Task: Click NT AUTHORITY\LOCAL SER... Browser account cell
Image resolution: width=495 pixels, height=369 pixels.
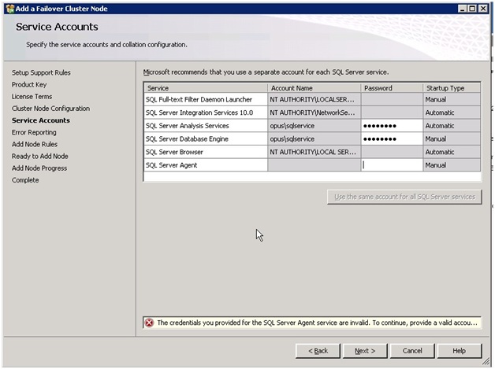Action: tap(314, 152)
